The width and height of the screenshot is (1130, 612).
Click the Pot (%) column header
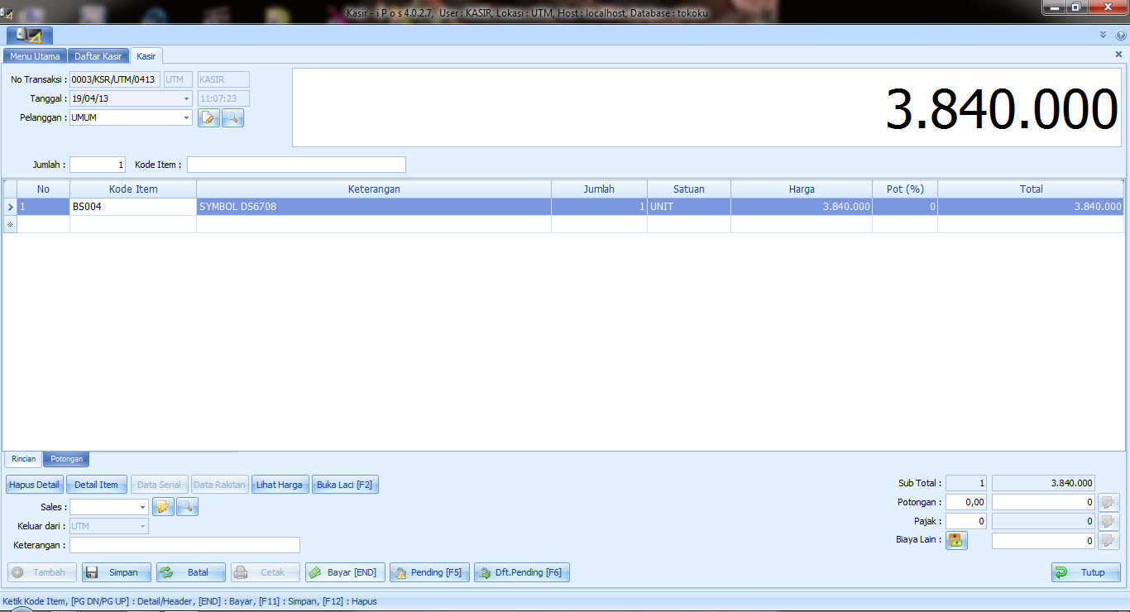tap(905, 189)
